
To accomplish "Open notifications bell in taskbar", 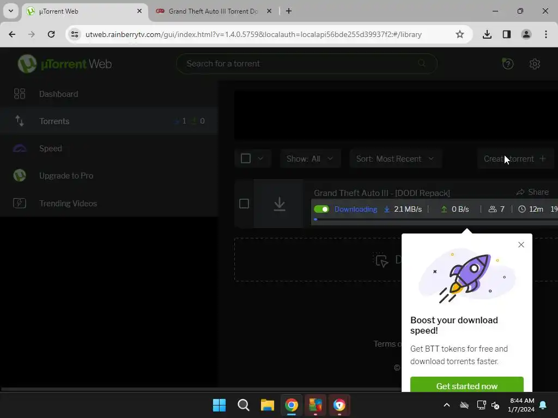I will [543, 405].
